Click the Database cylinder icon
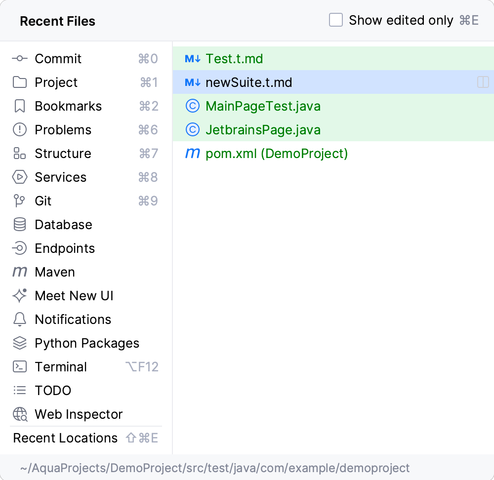494x480 pixels. click(20, 225)
